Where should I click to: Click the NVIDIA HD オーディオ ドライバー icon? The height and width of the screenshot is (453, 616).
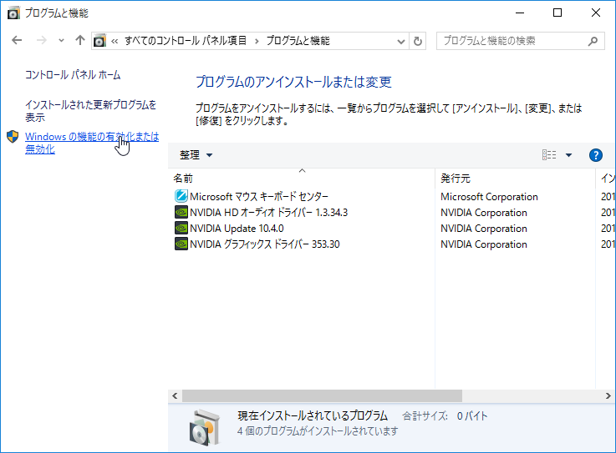click(181, 213)
